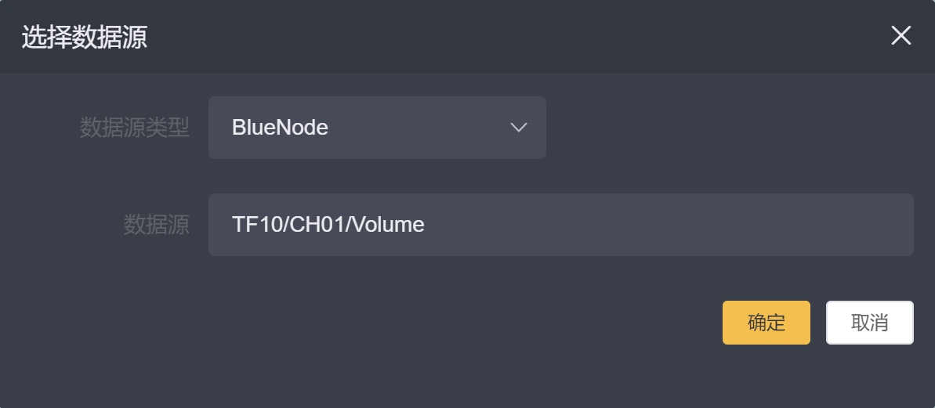Click the 数据源 label beside the input
This screenshot has width=935, height=408.
156,225
